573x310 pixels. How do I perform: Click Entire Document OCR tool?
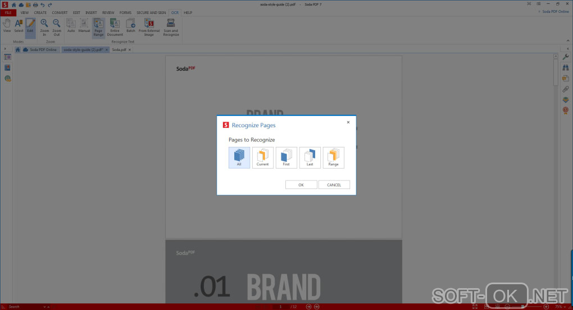coord(115,27)
